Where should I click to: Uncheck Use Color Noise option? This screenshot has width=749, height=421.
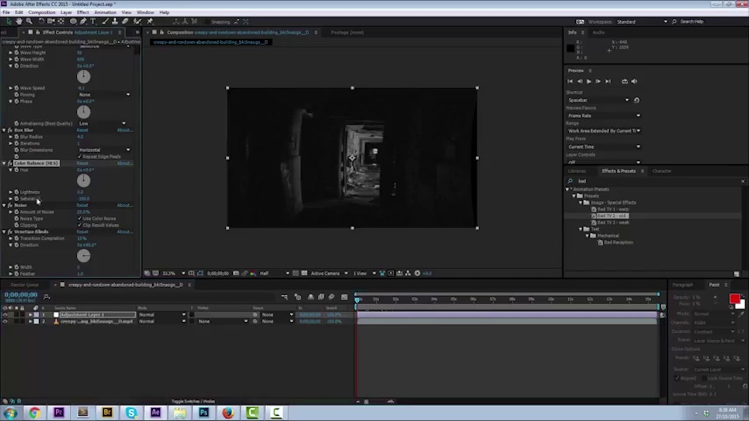pos(80,219)
